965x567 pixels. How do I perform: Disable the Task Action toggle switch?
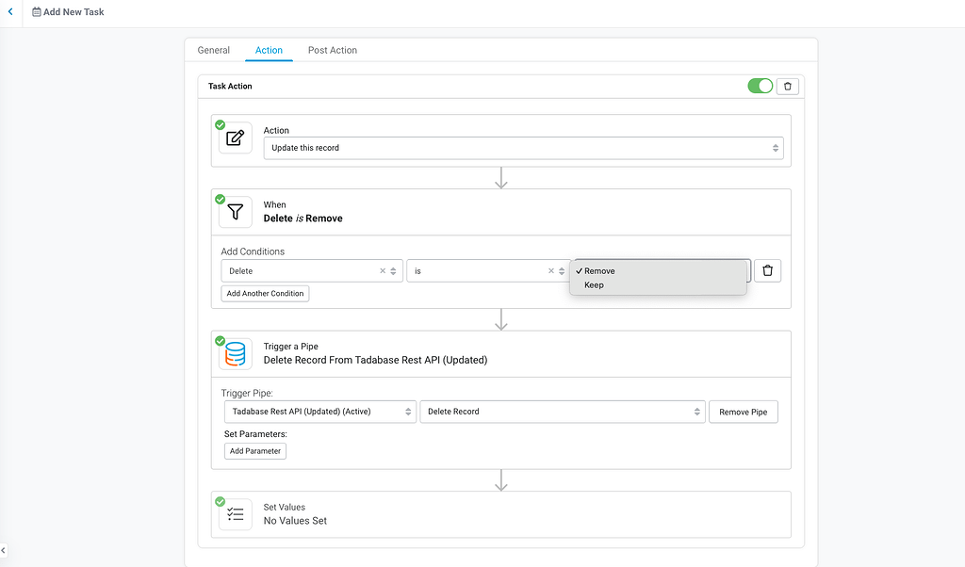point(760,86)
